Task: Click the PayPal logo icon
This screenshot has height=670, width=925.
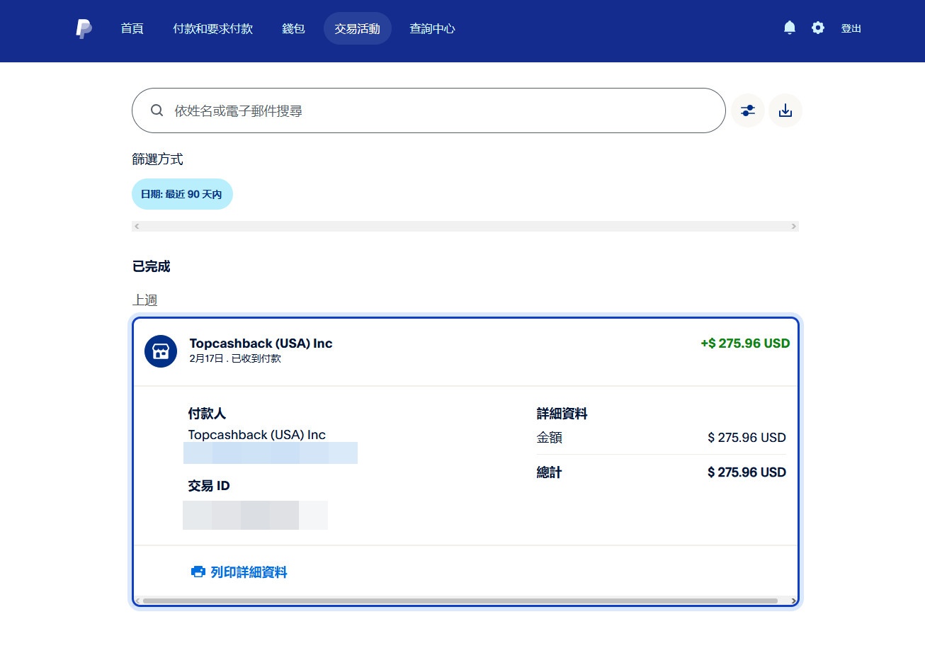Action: tap(84, 28)
